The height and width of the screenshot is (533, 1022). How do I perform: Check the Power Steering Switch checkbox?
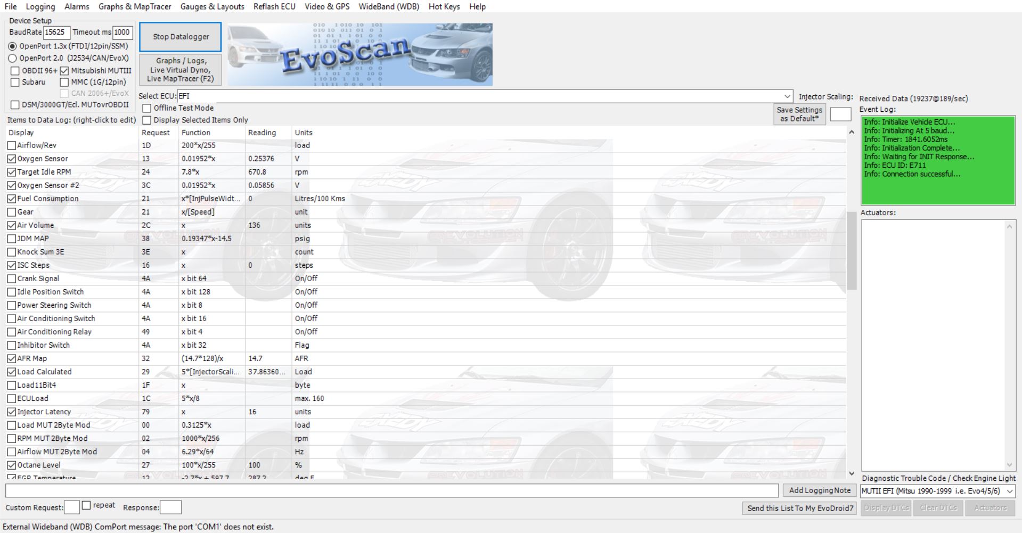[12, 305]
